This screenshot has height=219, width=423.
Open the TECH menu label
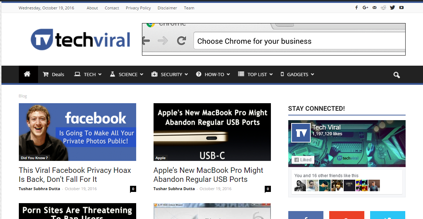[x=89, y=74]
